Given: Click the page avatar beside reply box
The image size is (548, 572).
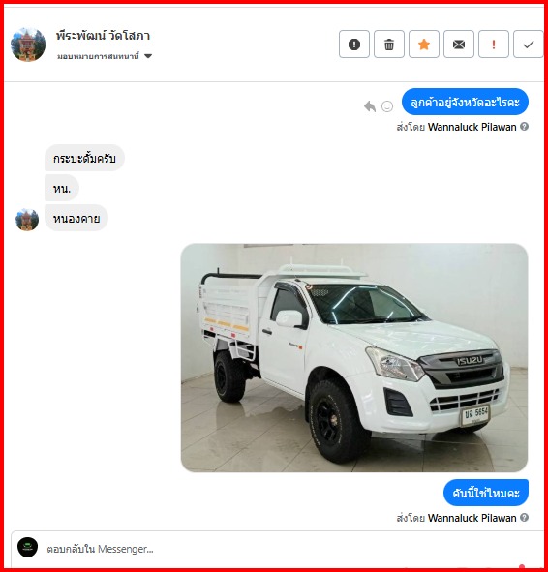Looking at the screenshot, I should tap(28, 547).
